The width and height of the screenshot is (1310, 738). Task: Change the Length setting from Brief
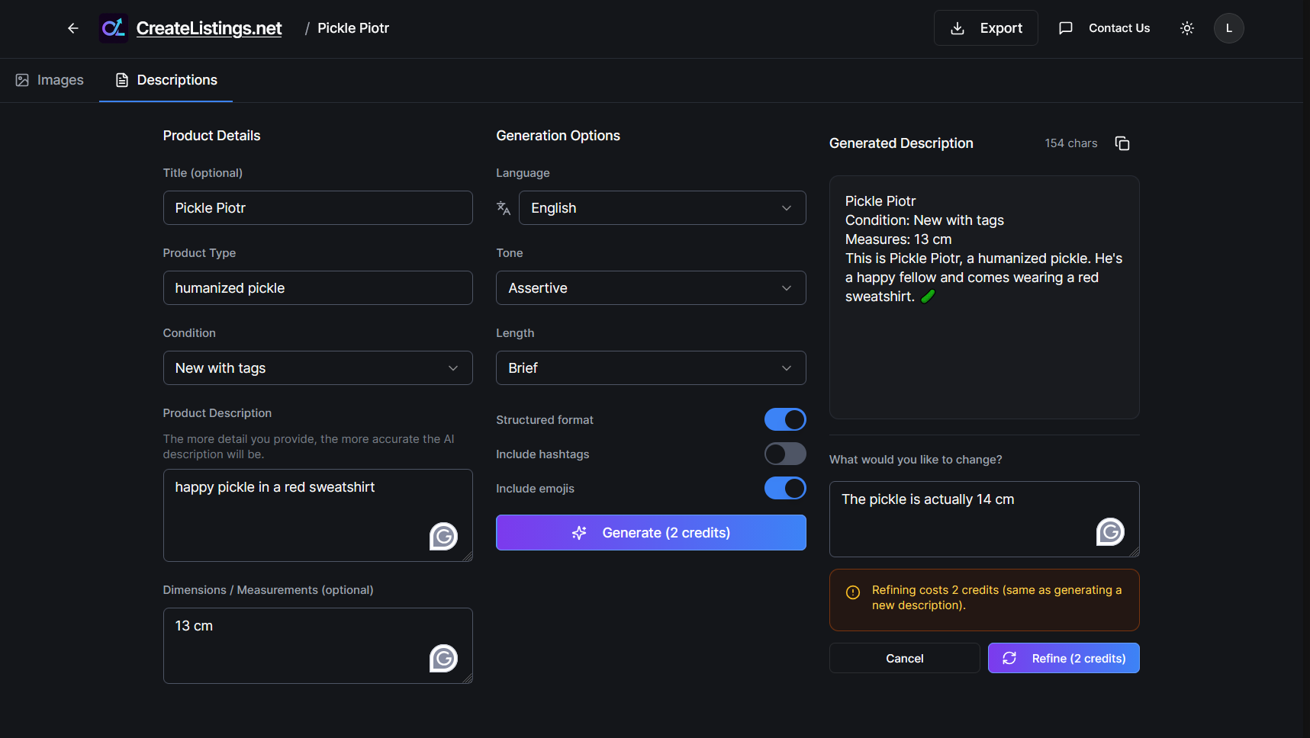click(x=650, y=367)
